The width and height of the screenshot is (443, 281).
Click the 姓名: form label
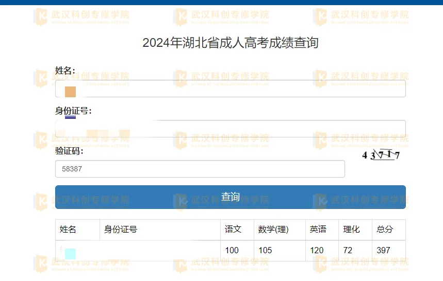tap(65, 71)
